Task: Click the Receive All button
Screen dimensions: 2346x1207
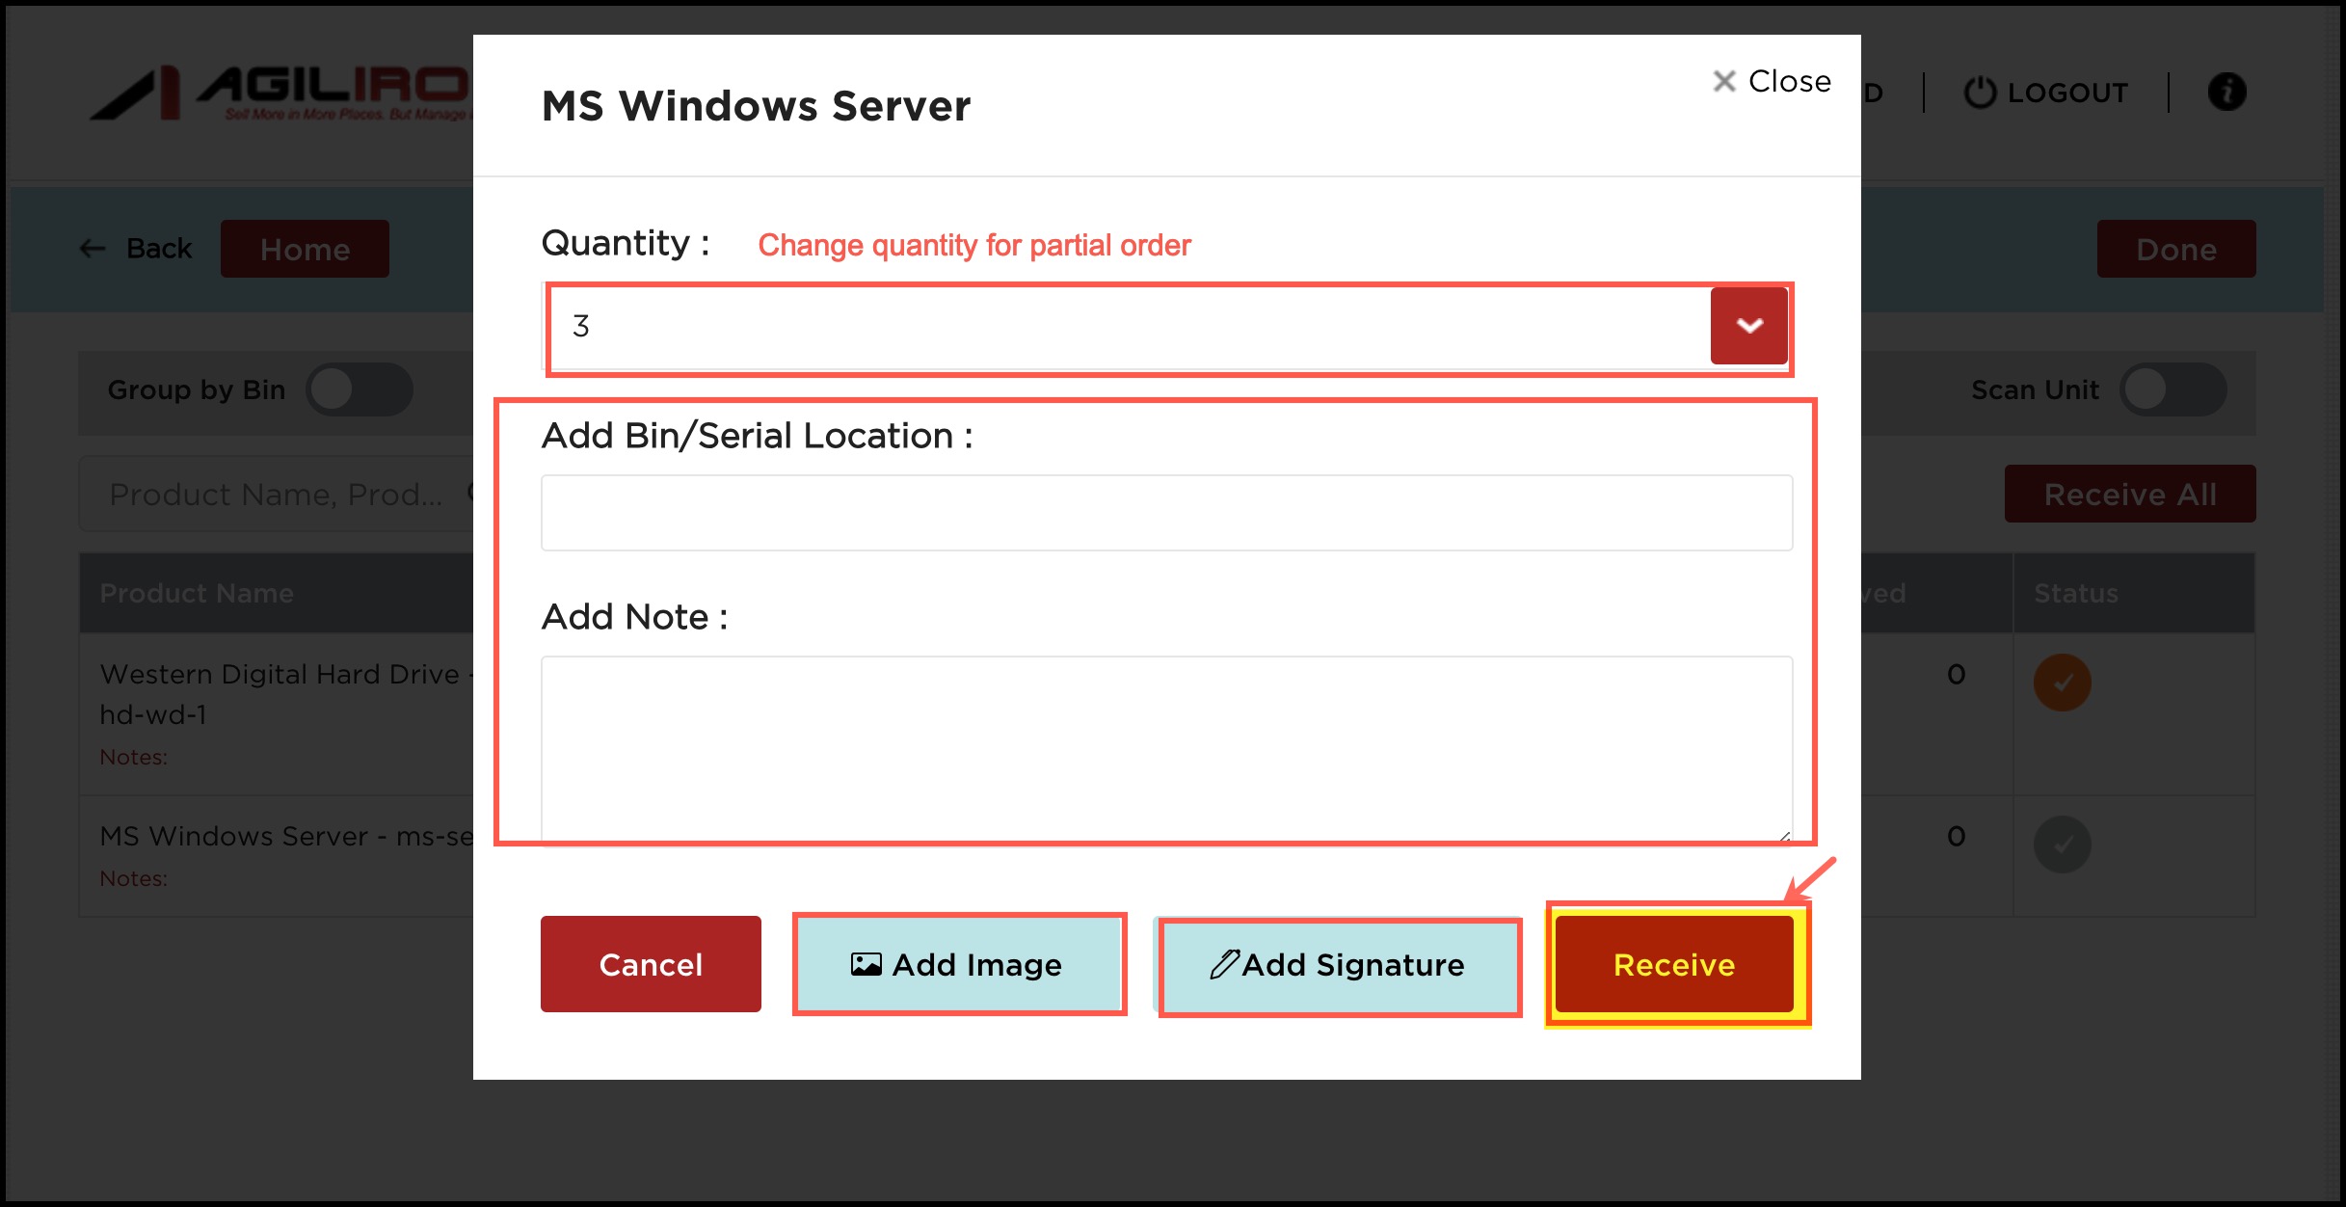Action: 2130,494
